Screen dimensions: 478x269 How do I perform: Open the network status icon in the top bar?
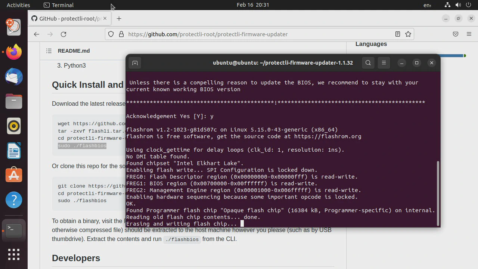pos(448,5)
